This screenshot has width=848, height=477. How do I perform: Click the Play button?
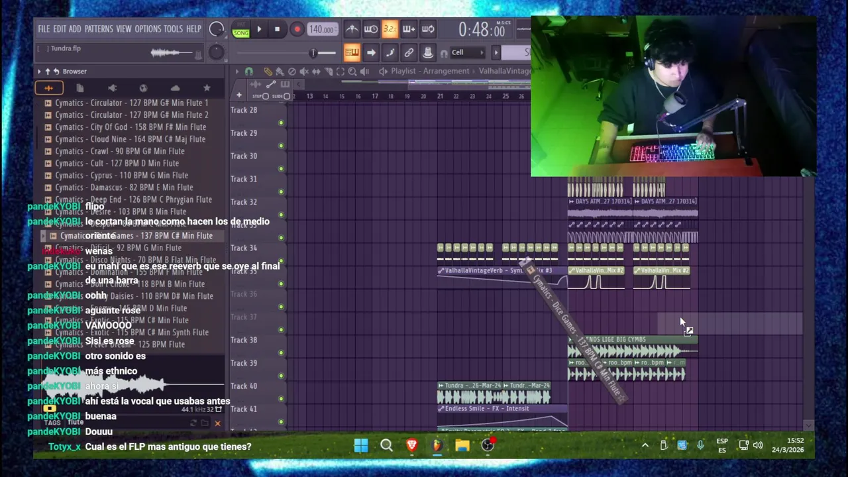[259, 29]
